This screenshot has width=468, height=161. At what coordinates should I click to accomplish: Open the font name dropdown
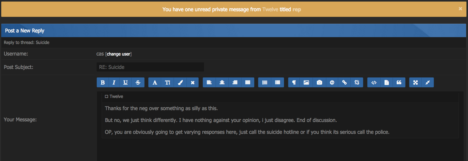[x=155, y=82]
